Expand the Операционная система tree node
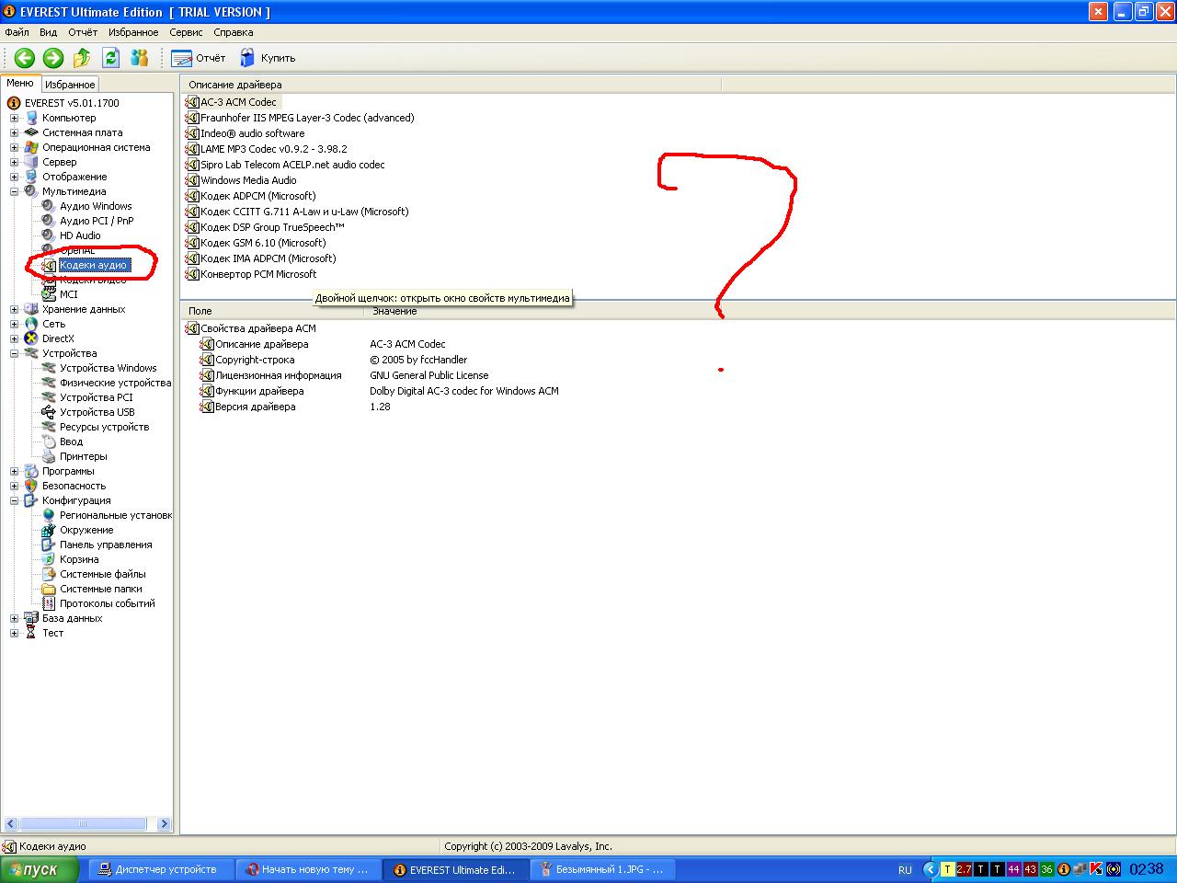The width and height of the screenshot is (1177, 883). [x=14, y=147]
